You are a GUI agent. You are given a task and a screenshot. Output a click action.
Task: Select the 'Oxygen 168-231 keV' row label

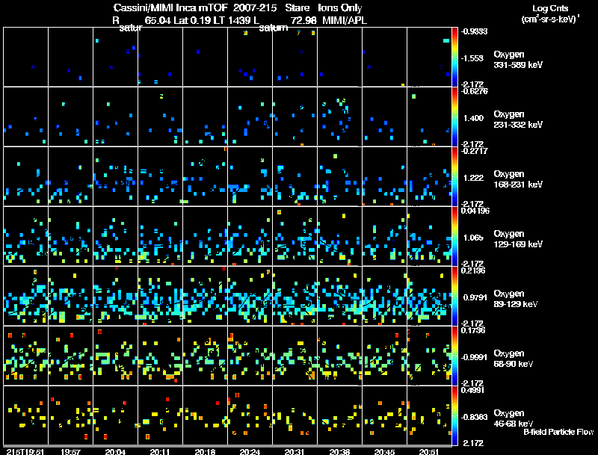pos(518,179)
